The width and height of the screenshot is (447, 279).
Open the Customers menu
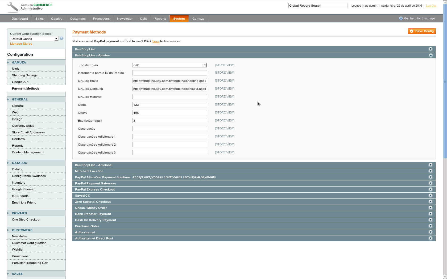click(78, 19)
